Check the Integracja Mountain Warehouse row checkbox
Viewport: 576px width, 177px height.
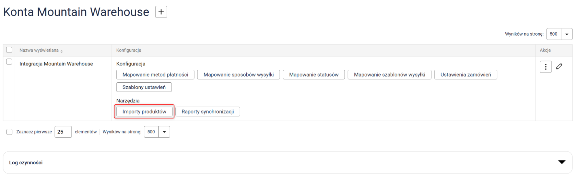9,62
